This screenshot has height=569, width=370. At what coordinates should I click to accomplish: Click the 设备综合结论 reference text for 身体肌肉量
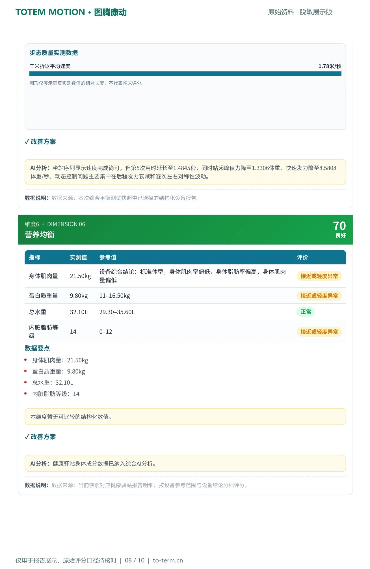click(x=193, y=276)
